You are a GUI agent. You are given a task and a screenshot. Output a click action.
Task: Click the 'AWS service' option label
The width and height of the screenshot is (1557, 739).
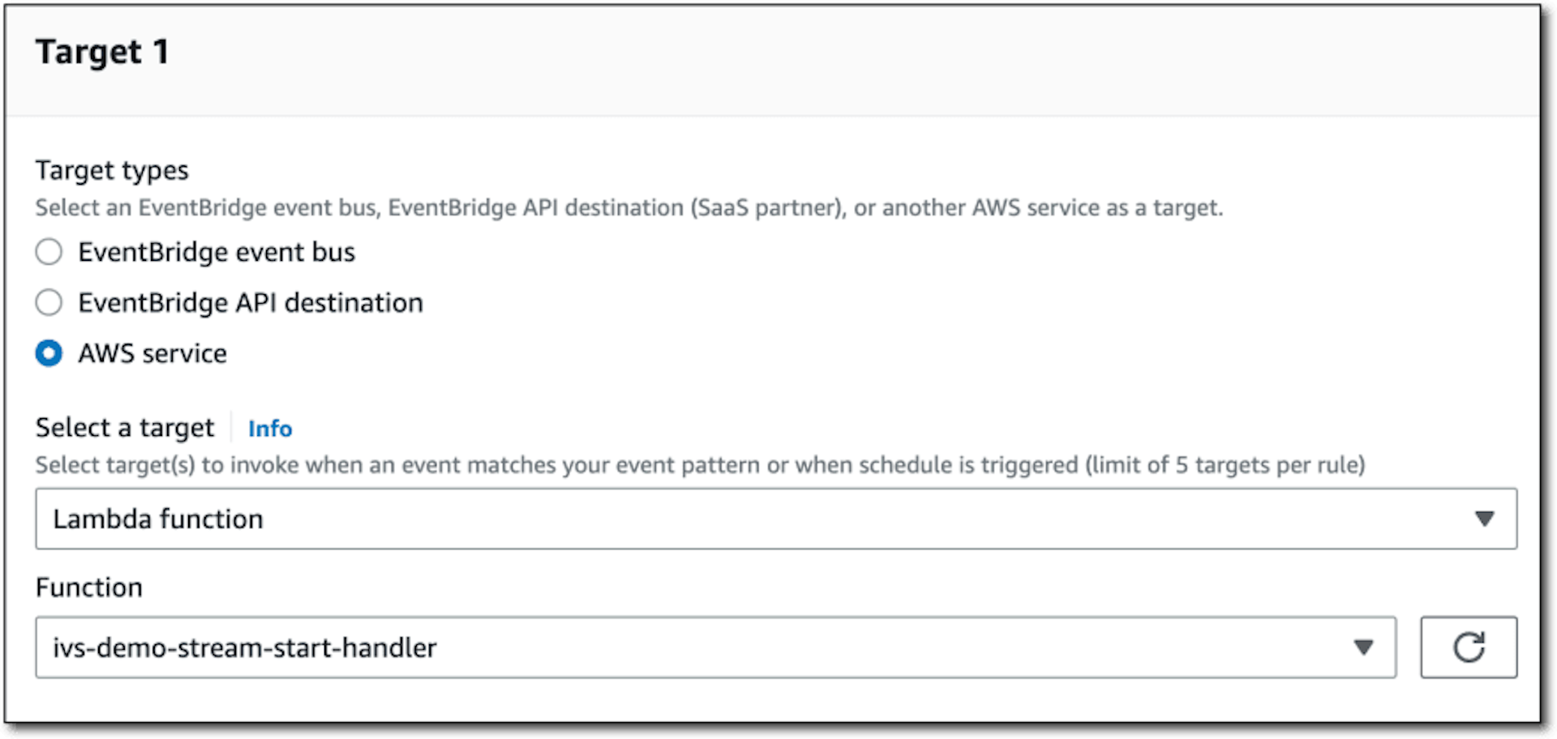pos(152,353)
